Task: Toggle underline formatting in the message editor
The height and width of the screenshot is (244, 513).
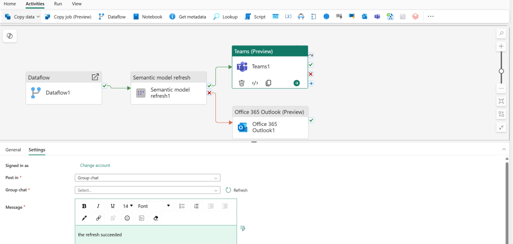Action: [x=113, y=206]
